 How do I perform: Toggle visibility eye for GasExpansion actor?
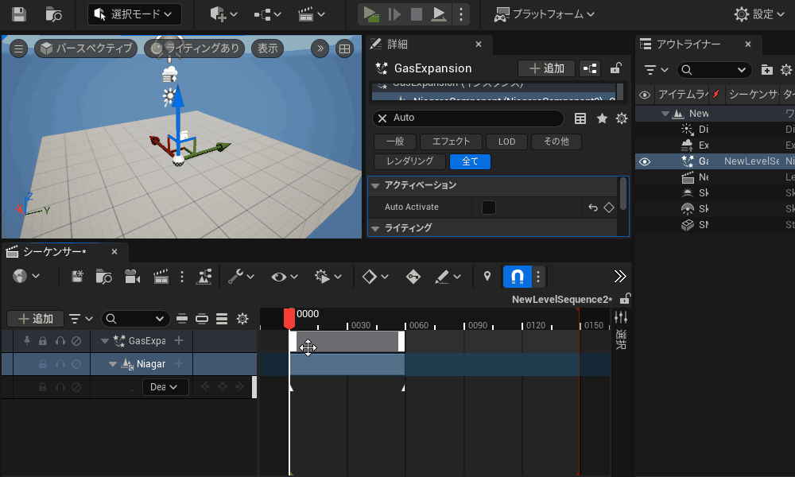point(645,161)
